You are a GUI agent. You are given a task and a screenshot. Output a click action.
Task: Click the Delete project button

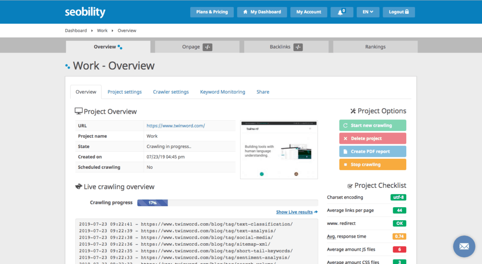pos(373,138)
